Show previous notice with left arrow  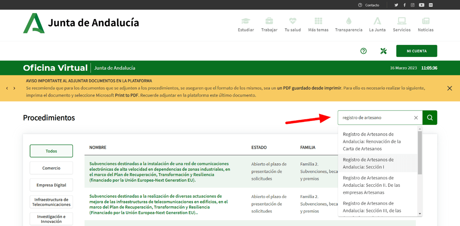7,88
